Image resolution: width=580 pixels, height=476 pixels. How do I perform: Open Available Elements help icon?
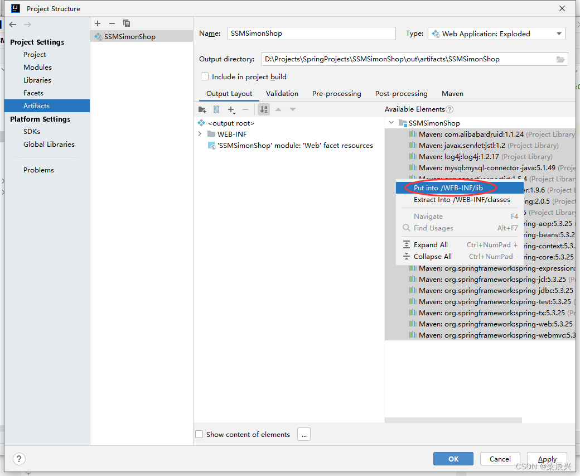tap(449, 109)
